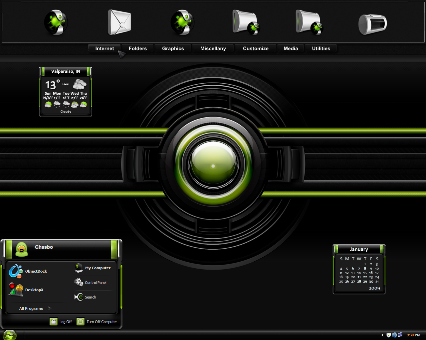Open the Utilities dock tab
This screenshot has height=340, width=426.
pos(321,48)
